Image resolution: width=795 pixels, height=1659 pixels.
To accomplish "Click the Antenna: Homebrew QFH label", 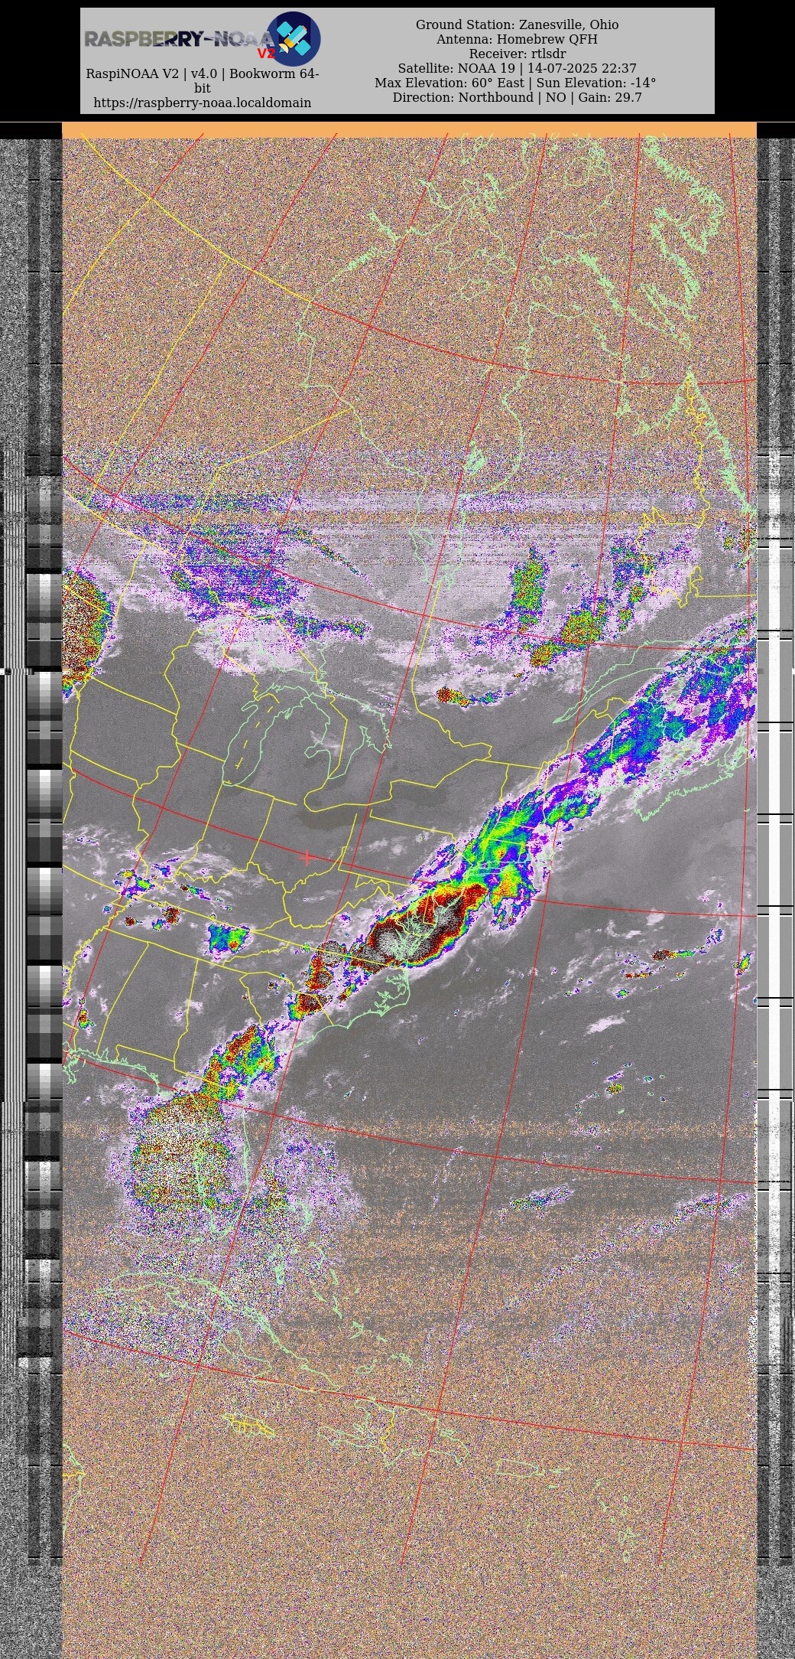I will coord(517,39).
